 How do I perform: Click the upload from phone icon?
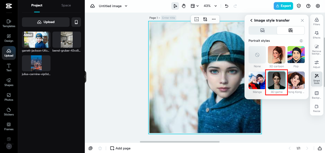76,22
